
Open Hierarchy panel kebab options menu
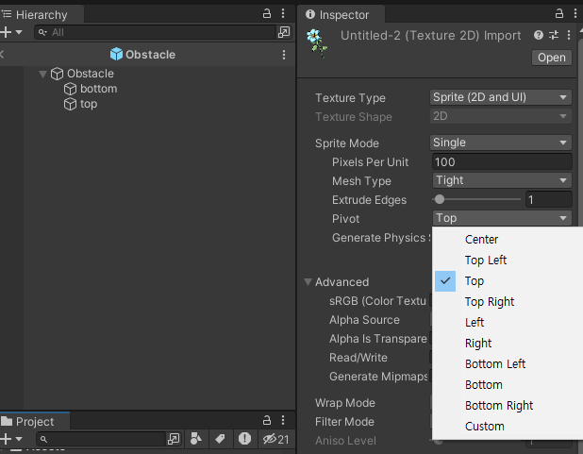click(x=283, y=14)
